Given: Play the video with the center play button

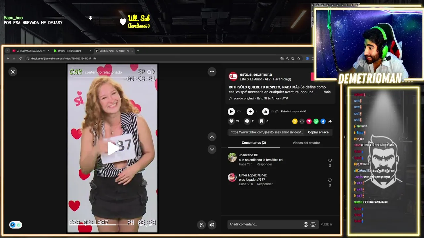Looking at the screenshot, I should coord(113,148).
